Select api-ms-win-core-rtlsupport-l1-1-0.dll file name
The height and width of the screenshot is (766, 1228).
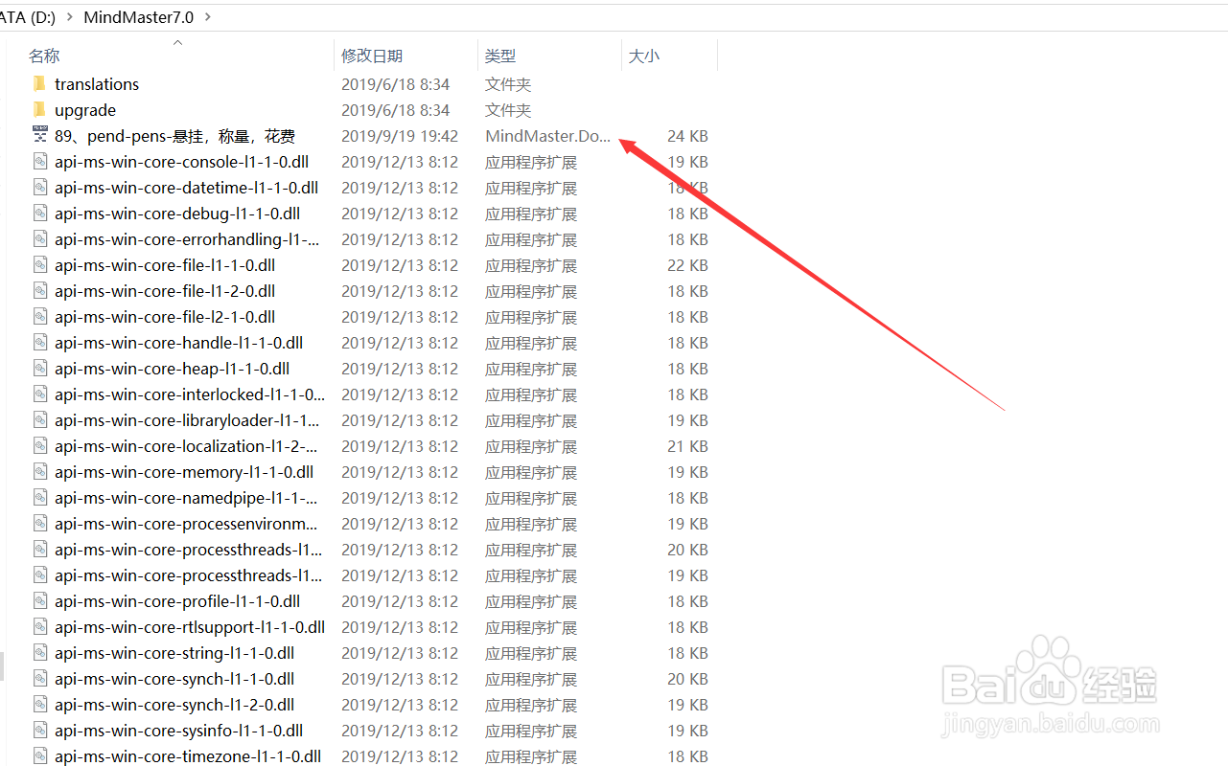point(190,627)
